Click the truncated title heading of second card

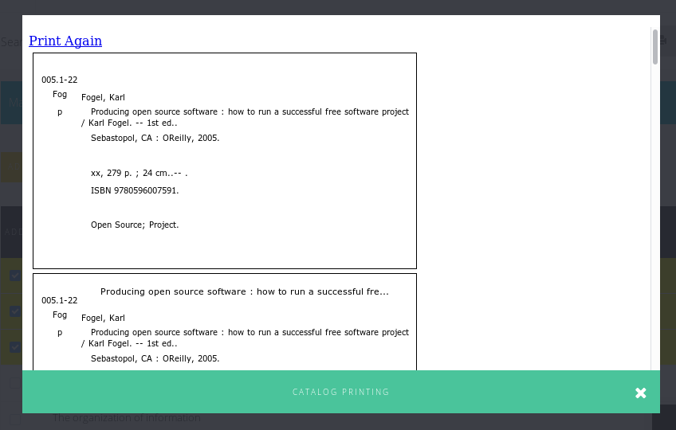click(244, 291)
